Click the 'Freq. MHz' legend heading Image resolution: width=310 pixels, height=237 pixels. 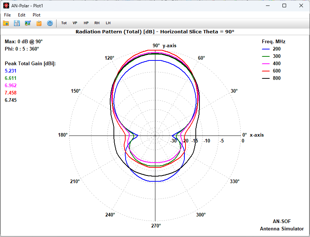(274, 42)
